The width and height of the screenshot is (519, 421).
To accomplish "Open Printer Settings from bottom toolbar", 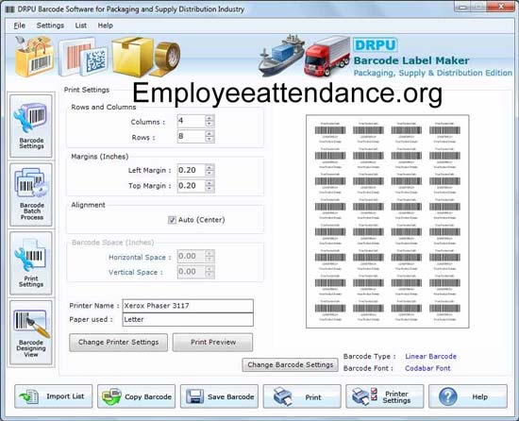I will click(x=385, y=396).
